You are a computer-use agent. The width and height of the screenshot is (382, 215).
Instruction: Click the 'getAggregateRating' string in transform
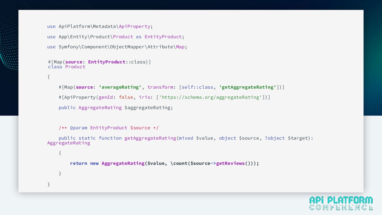(248, 87)
